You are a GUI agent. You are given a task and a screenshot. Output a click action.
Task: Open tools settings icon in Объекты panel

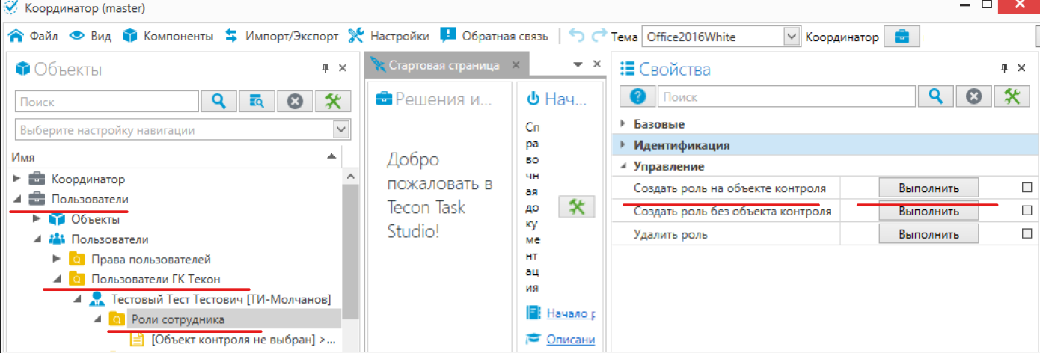tap(333, 102)
